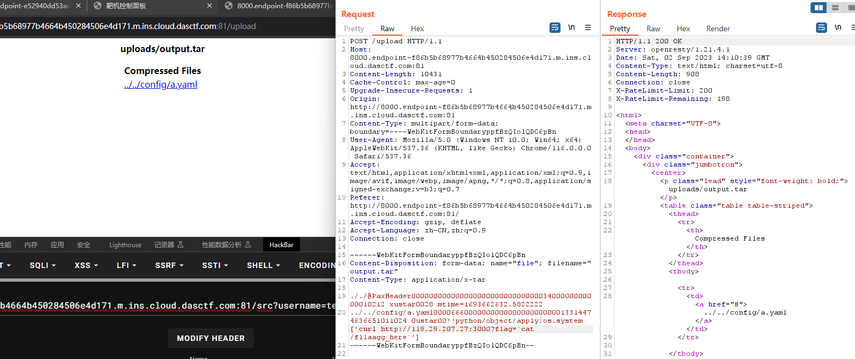Open 安全 DevTools tab
855x359 pixels.
pyautogui.click(x=83, y=245)
